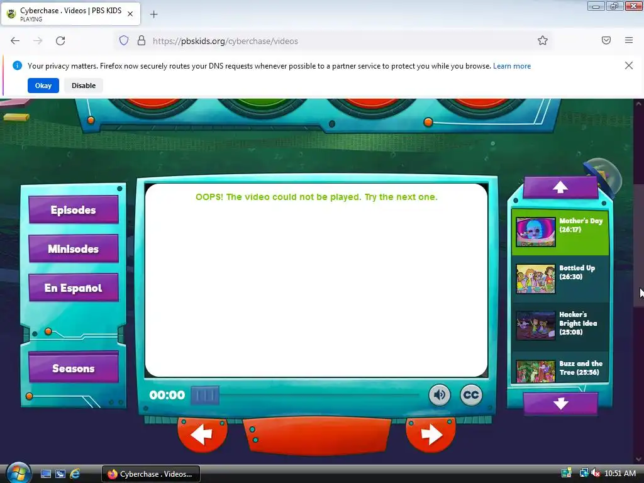Mute the video with the speaker icon

click(440, 395)
